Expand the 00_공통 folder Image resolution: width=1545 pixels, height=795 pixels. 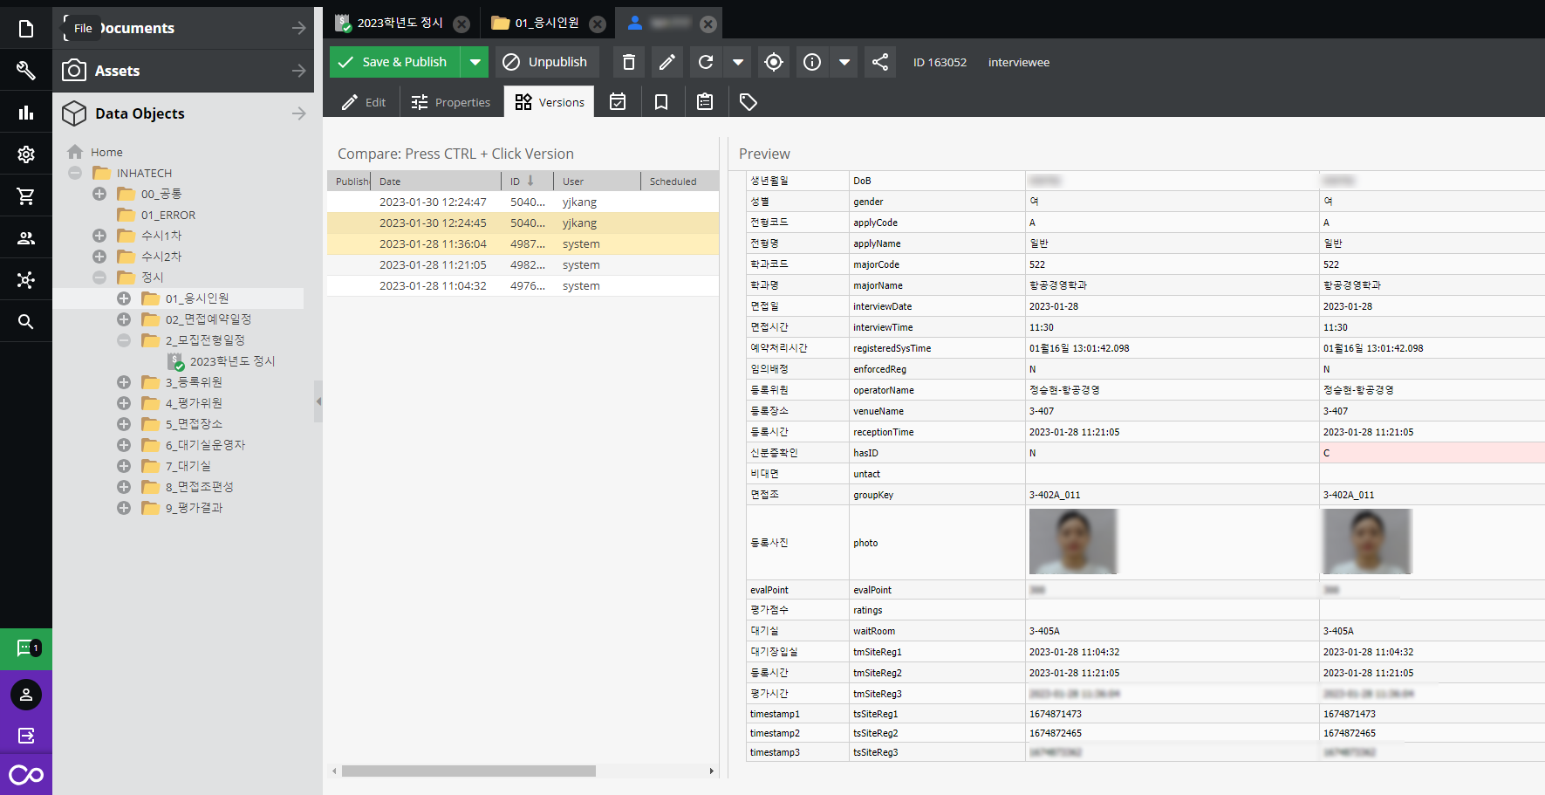click(x=99, y=194)
